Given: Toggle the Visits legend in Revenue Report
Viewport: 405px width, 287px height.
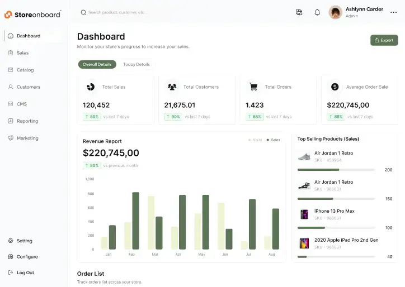Looking at the screenshot, I should [255, 140].
